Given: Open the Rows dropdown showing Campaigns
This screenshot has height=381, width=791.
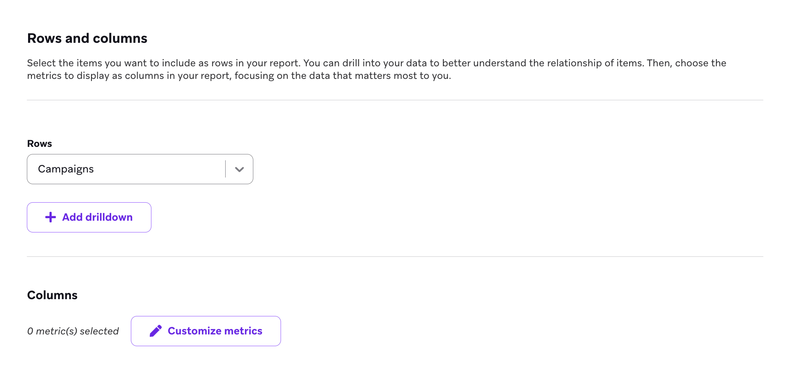Looking at the screenshot, I should 140,169.
